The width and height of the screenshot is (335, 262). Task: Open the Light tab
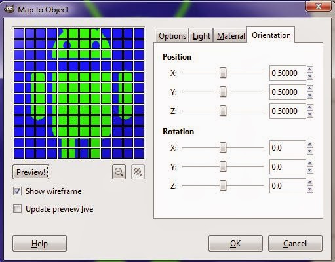(x=201, y=35)
